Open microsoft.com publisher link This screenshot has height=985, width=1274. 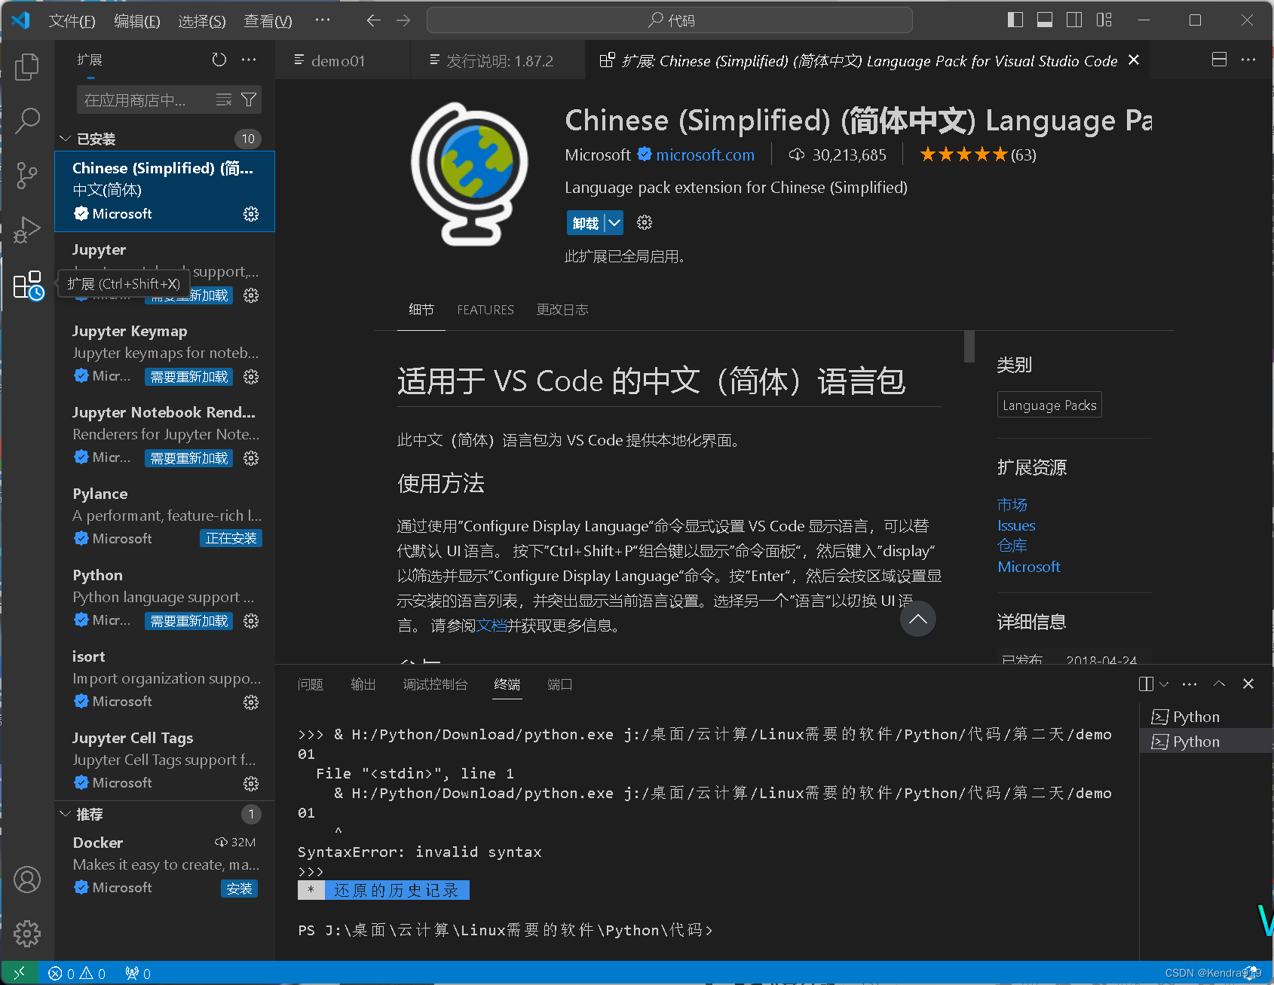point(705,155)
